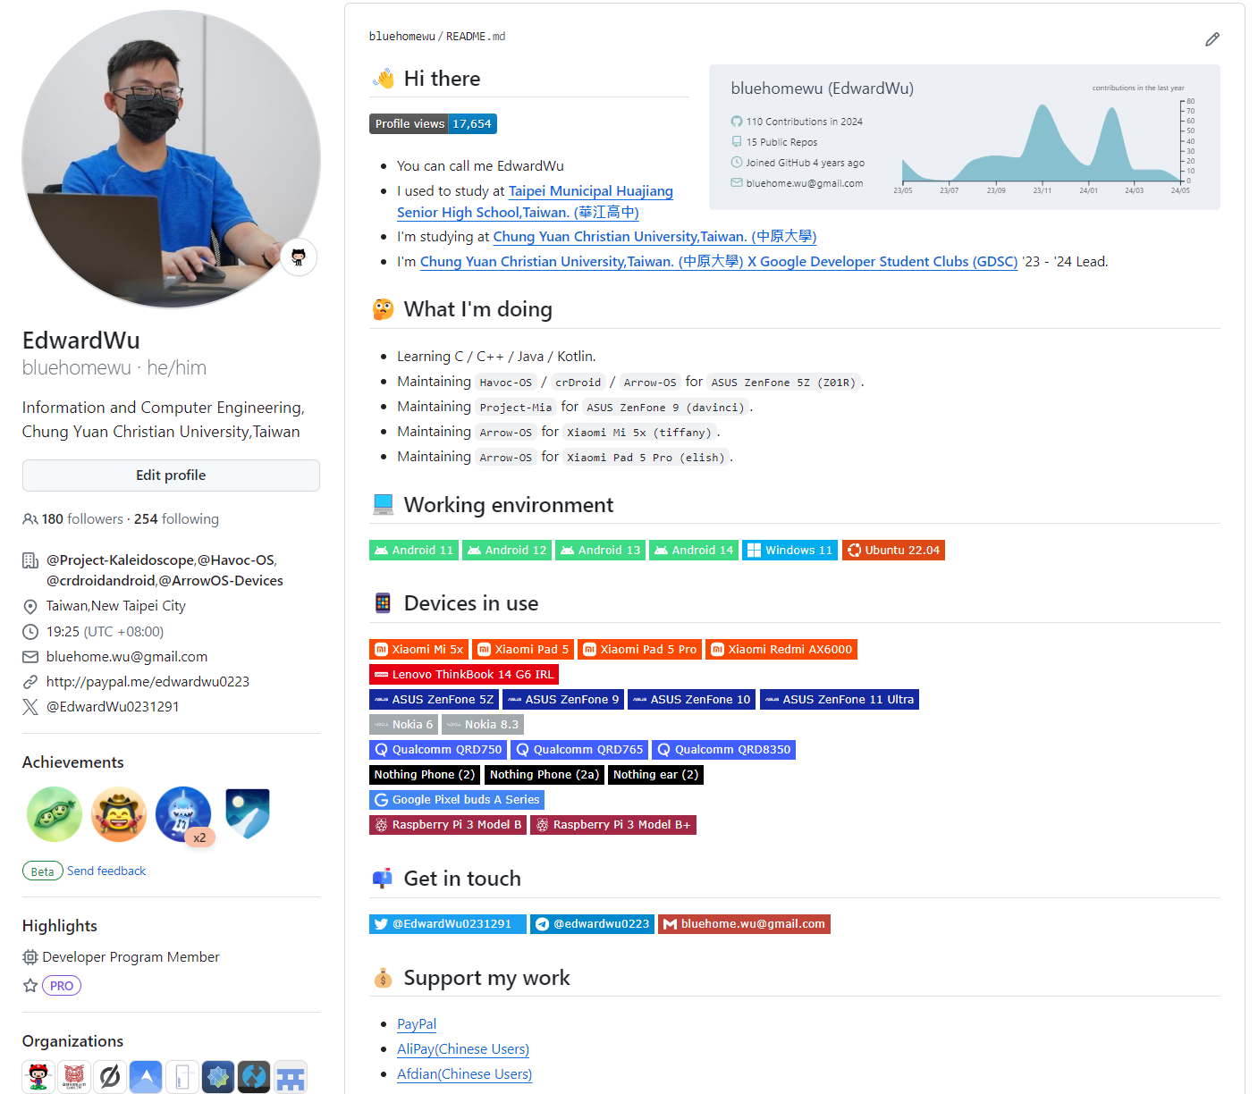
Task: Open the Pull Shark achievement badge
Action: coord(183,814)
